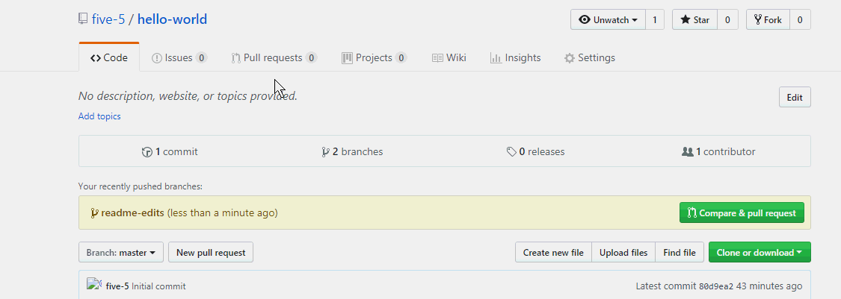Open the Insights tab
This screenshot has width=841, height=299.
point(515,57)
